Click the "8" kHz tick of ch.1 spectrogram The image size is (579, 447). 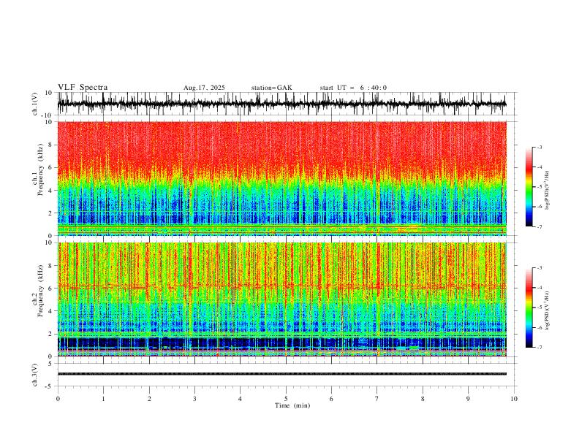[51, 145]
